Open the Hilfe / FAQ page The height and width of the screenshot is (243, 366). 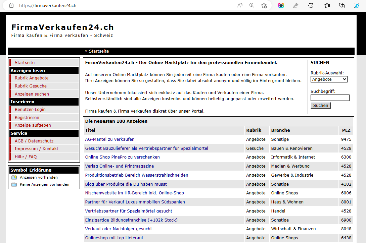[x=26, y=157]
